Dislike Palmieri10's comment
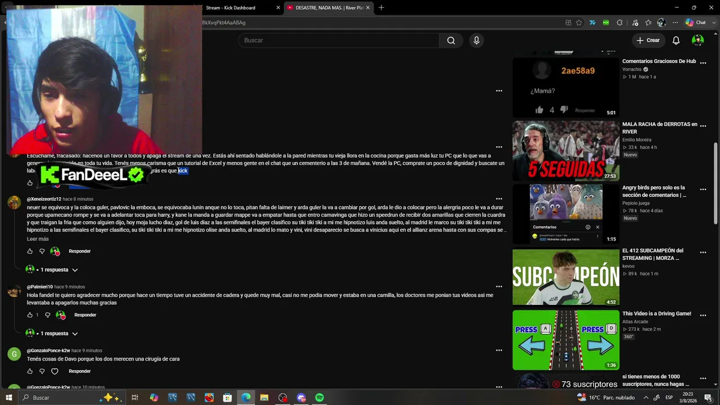720x405 pixels. 47,315
